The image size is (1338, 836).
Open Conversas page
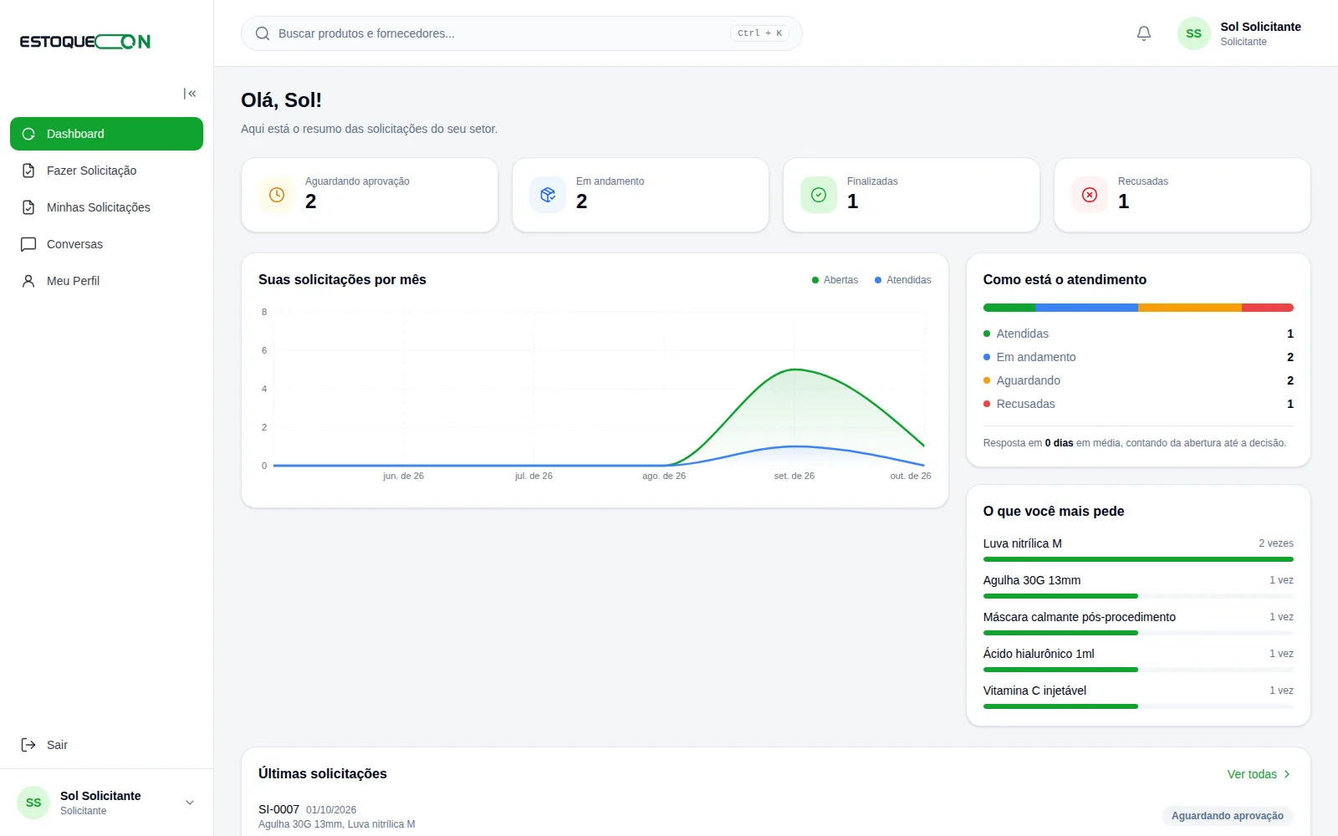pyautogui.click(x=106, y=244)
